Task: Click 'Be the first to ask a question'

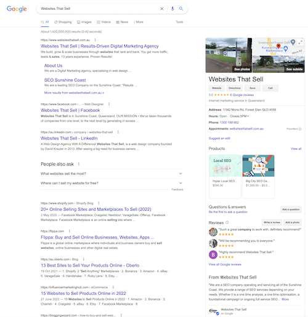Action: tap(228, 212)
